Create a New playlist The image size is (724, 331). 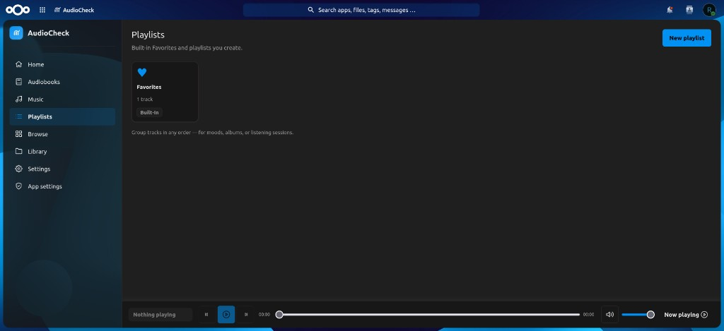(687, 38)
